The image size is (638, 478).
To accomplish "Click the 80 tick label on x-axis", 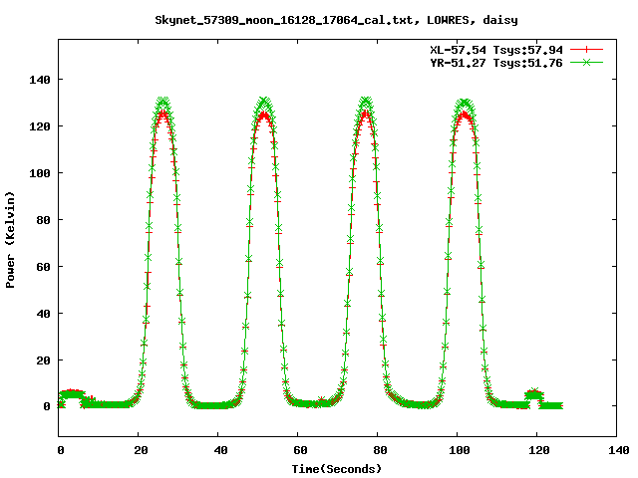I will pos(380,450).
